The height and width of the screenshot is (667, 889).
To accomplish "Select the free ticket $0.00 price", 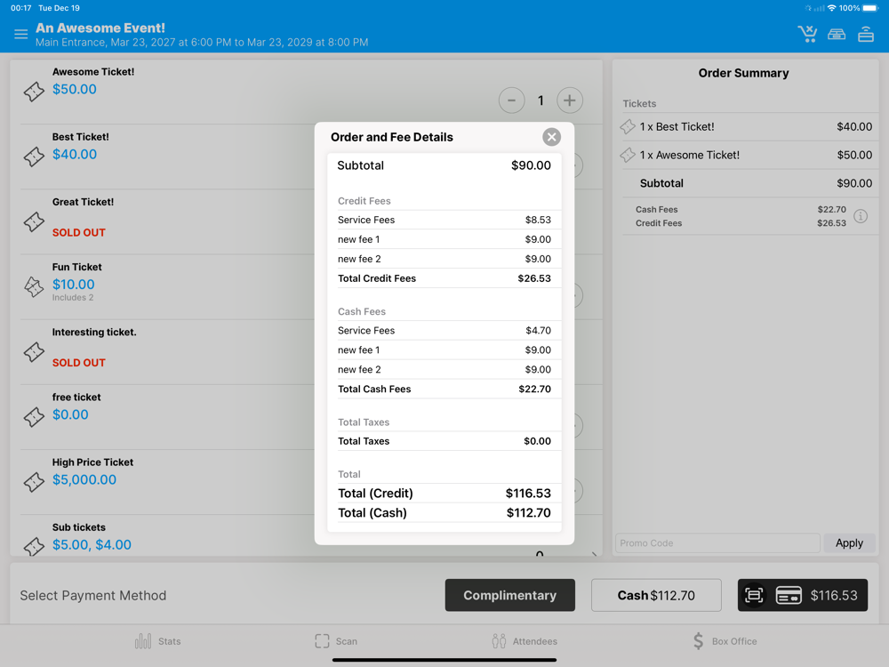I will [x=70, y=414].
